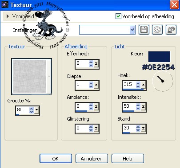Click the Glinstering value field

(82, 128)
